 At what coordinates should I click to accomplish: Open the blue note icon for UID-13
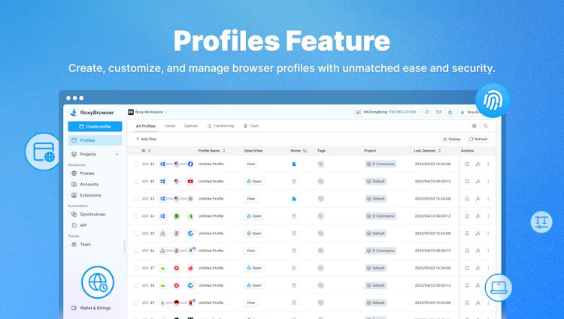pos(294,199)
